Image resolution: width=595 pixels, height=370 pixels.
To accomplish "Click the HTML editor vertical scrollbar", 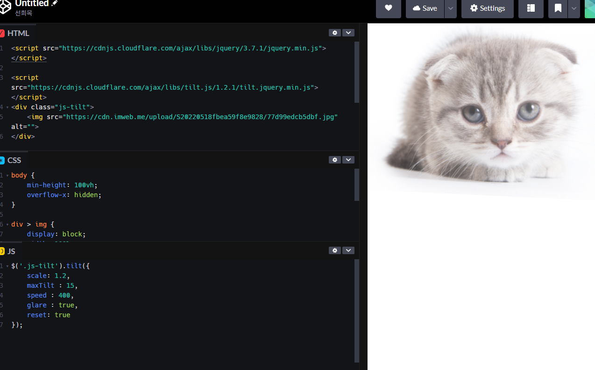I will pos(357,72).
